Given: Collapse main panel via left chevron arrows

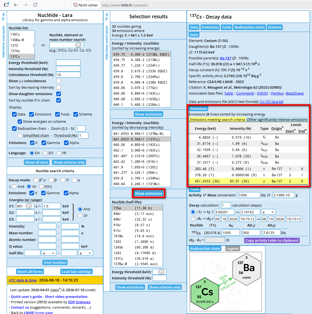Looking at the screenshot, I should (3, 17).
